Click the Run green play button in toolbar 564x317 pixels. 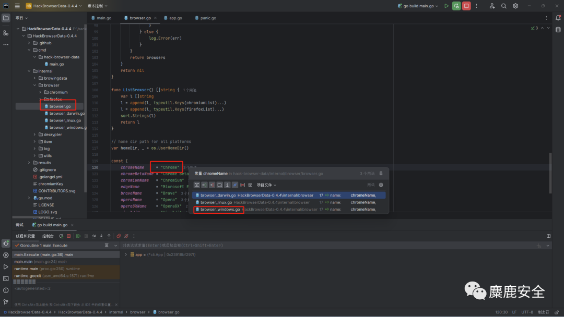coord(446,6)
